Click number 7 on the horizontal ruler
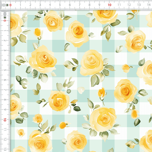152x152 pixels. pyautogui.click(x=80, y=5)
